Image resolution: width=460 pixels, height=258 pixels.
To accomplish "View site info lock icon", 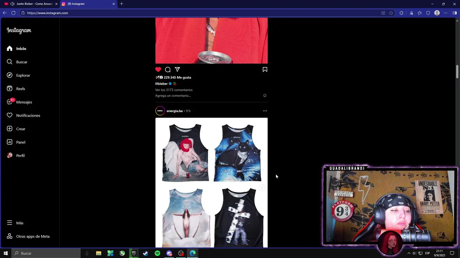I will coord(23,13).
